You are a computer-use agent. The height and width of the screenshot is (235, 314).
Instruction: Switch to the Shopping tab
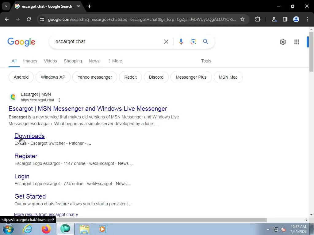pos(73,61)
